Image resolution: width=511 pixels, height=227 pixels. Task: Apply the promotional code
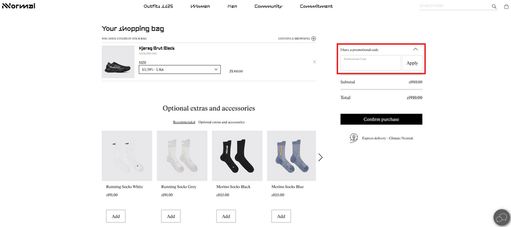point(412,63)
